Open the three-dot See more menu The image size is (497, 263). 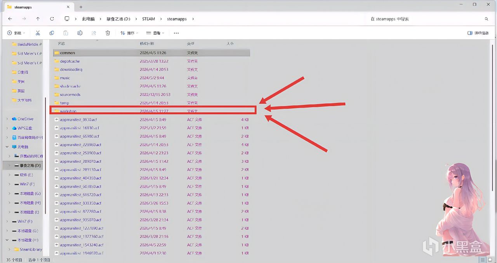tap(176, 33)
